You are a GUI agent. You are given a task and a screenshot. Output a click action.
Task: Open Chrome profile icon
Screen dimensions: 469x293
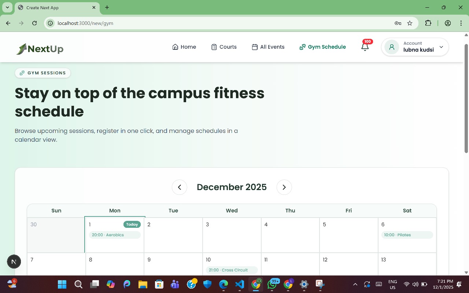pos(448,23)
